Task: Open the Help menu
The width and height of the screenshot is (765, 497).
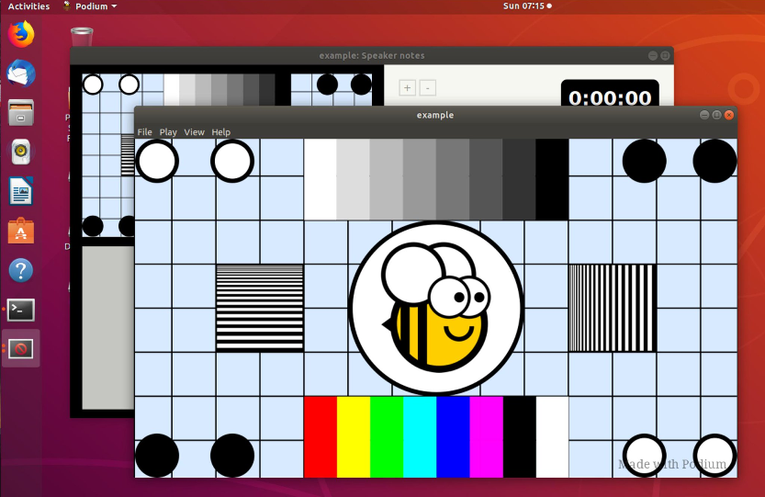Action: point(220,131)
